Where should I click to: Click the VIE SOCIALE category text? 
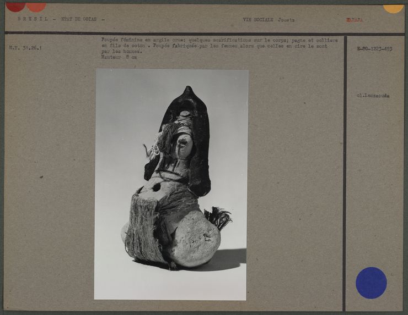tap(257, 20)
